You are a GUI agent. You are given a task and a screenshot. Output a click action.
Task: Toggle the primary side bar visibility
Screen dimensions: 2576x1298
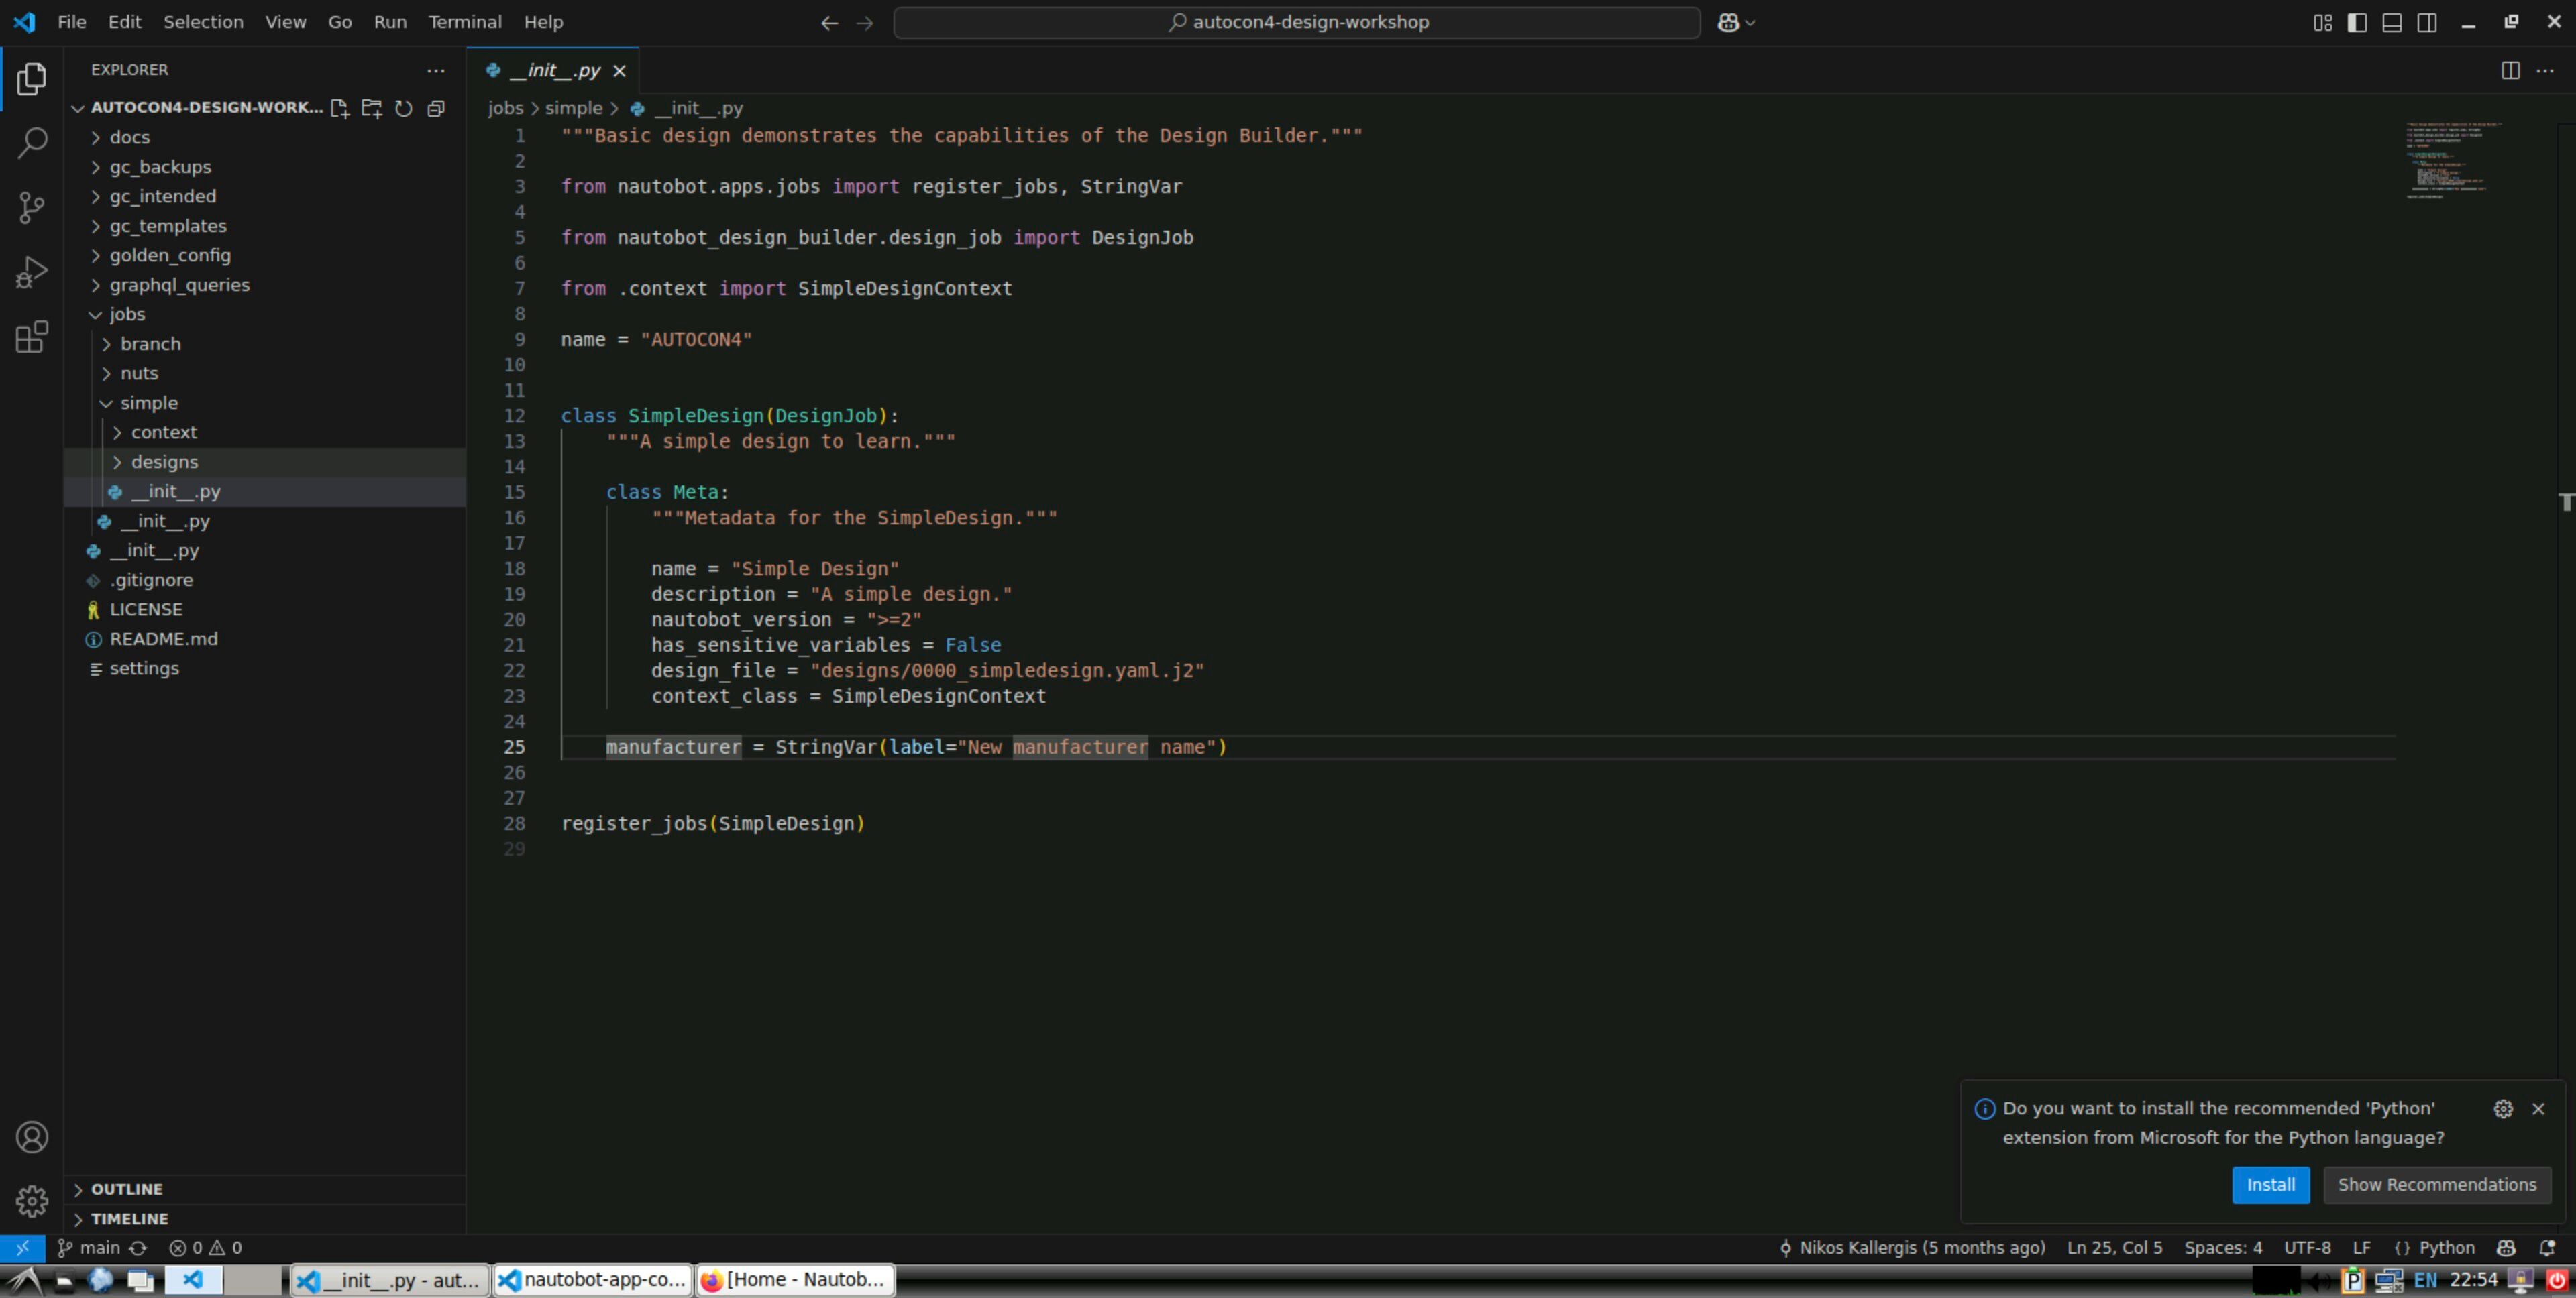[x=2357, y=22]
